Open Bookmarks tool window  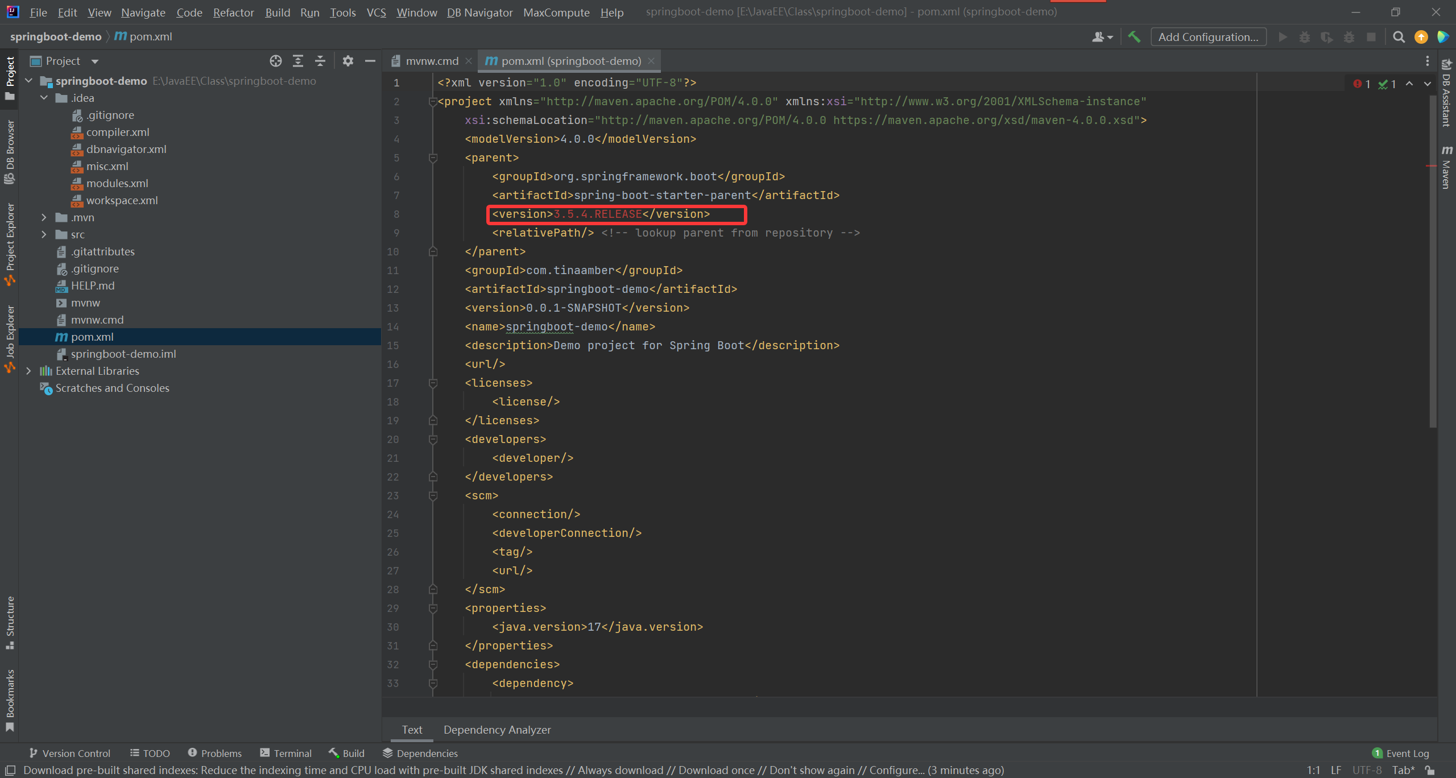point(10,701)
